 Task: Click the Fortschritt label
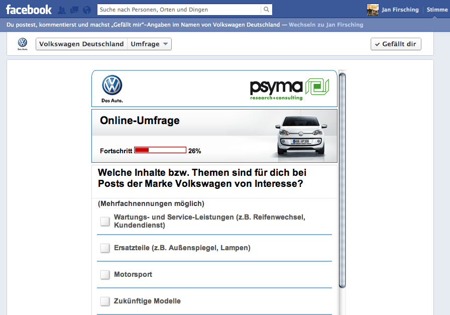click(x=116, y=151)
